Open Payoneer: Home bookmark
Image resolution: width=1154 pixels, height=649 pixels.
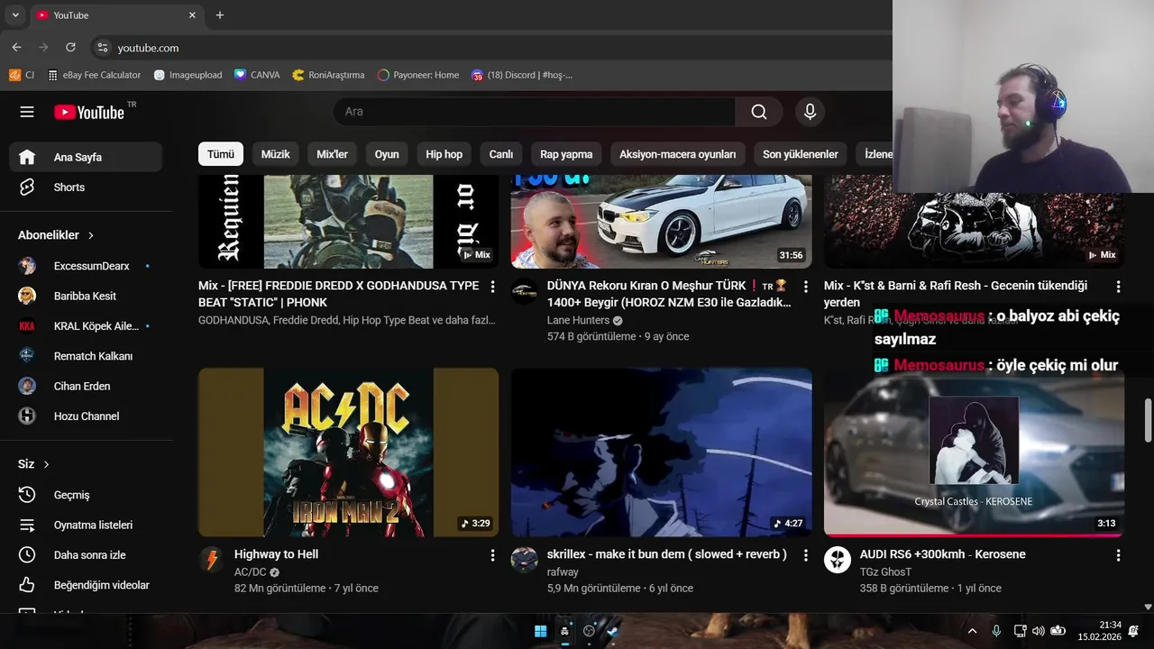[418, 75]
